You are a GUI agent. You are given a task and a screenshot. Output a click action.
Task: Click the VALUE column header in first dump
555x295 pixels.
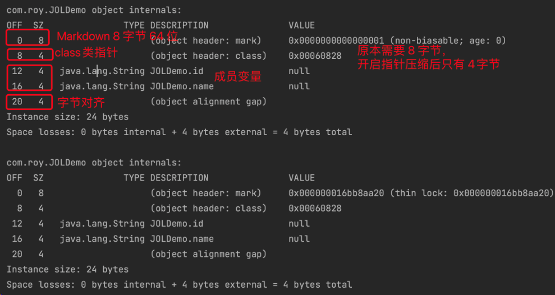coord(301,25)
